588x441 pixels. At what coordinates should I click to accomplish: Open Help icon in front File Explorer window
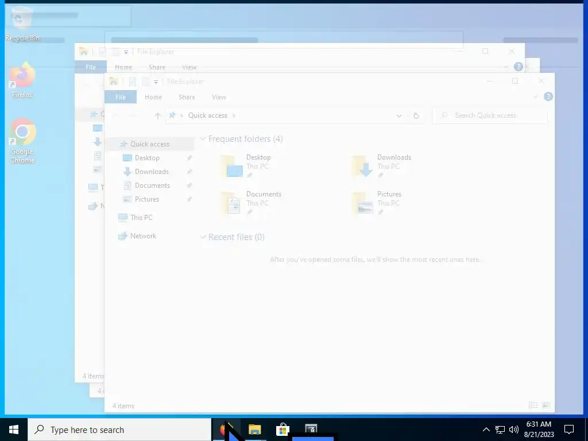[x=548, y=96]
